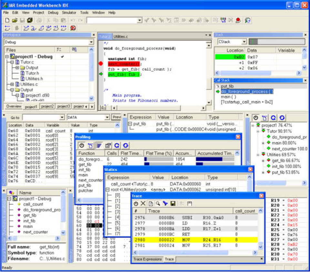Screen dimensions: 310x272
Task: Click the Stack panel horizontal scrollbar
Action: click(x=258, y=73)
